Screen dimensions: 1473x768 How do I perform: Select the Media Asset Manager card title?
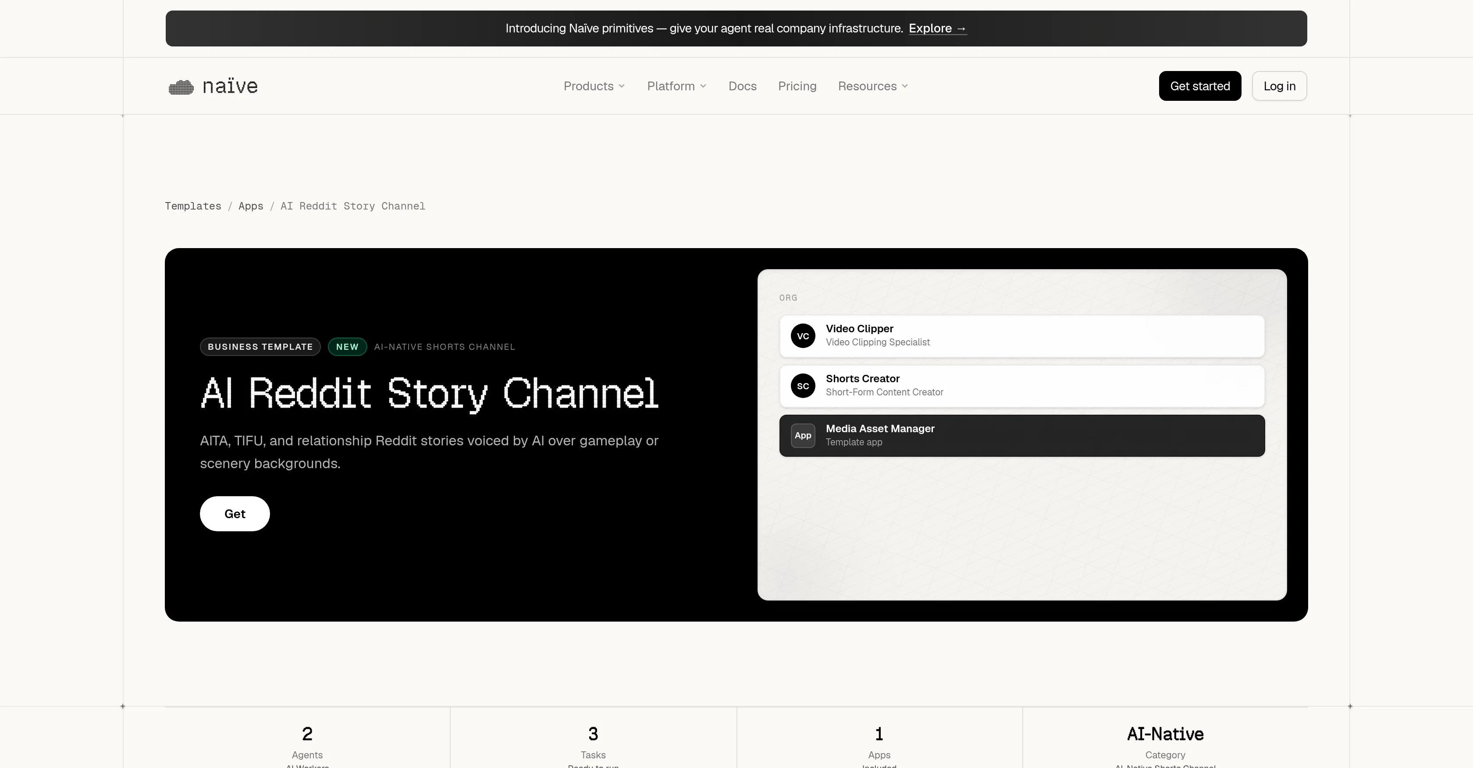(879, 428)
